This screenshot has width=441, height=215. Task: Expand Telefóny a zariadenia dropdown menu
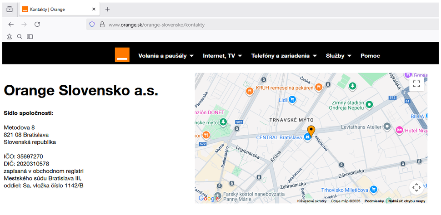click(x=284, y=56)
